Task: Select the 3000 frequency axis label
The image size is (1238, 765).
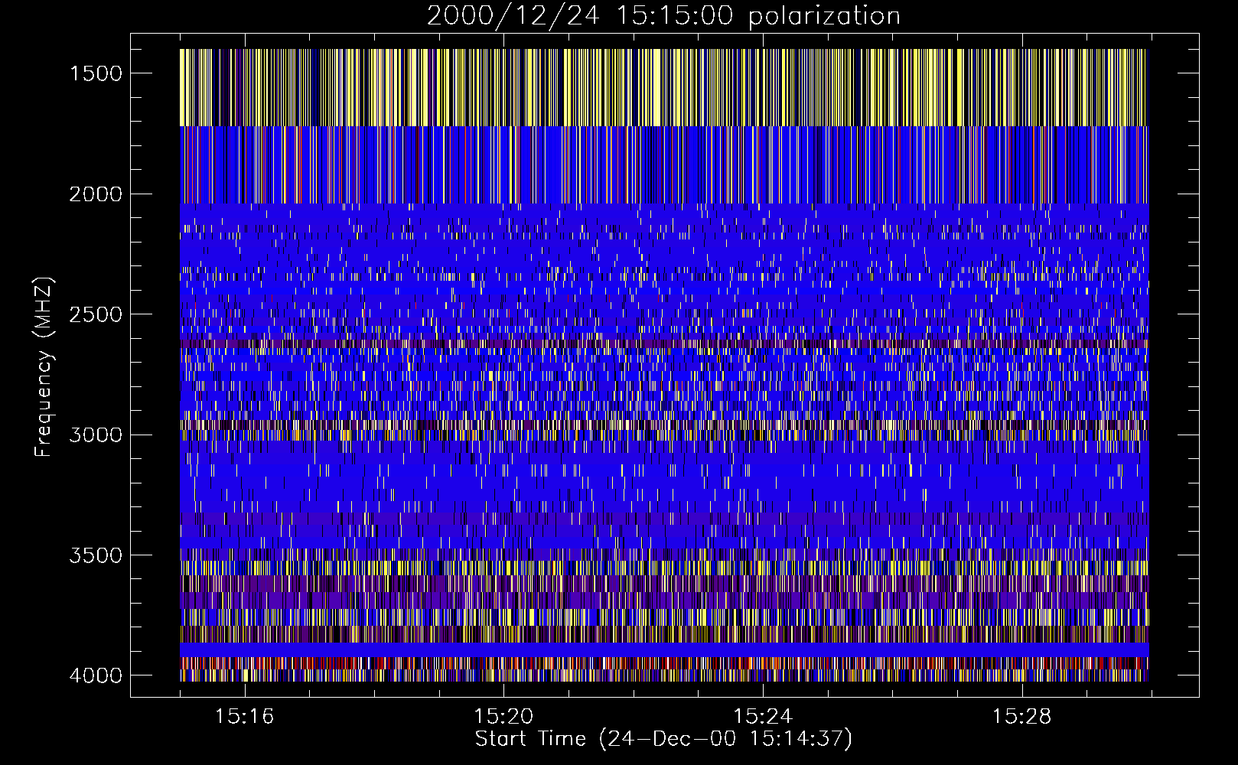Action: pos(96,435)
